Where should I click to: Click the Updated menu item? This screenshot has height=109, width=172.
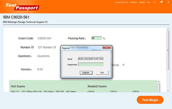pyautogui.click(x=142, y=2)
